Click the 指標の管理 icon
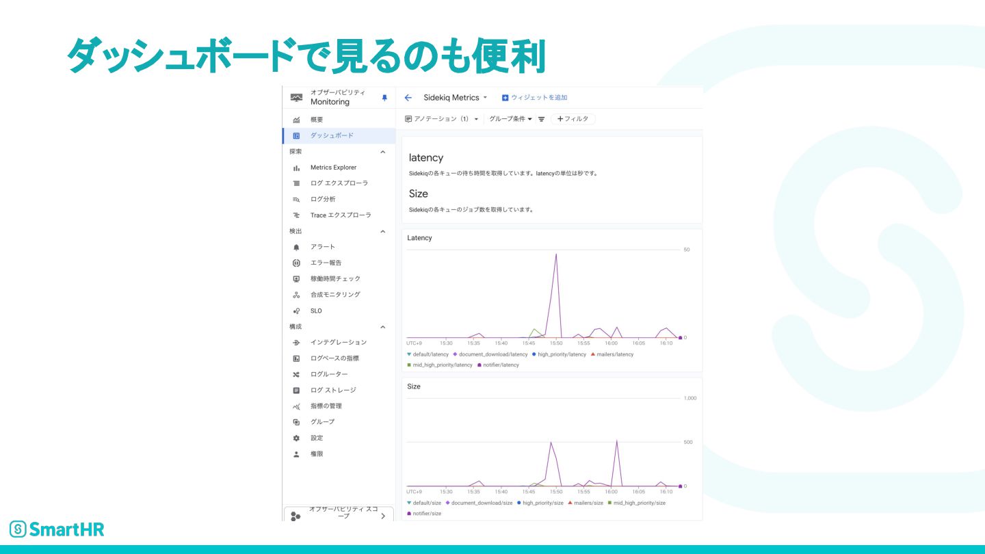Image resolution: width=985 pixels, height=554 pixels. (296, 406)
